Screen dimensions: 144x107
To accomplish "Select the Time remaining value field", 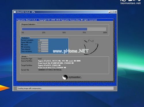I will 43,51.
